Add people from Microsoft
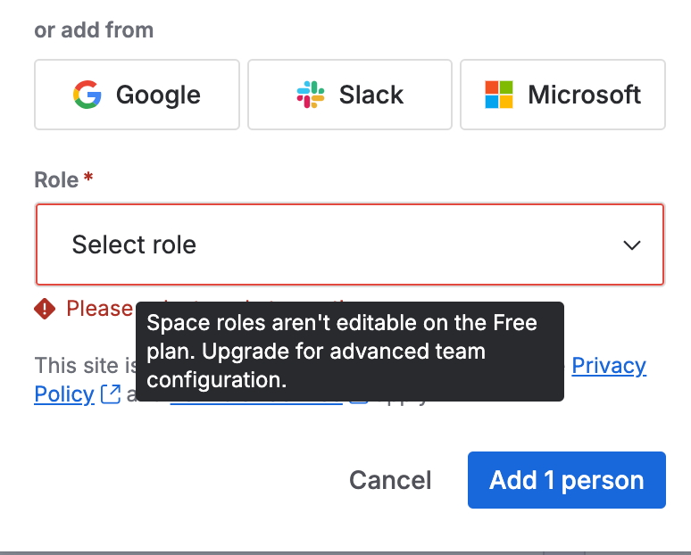 pos(562,95)
